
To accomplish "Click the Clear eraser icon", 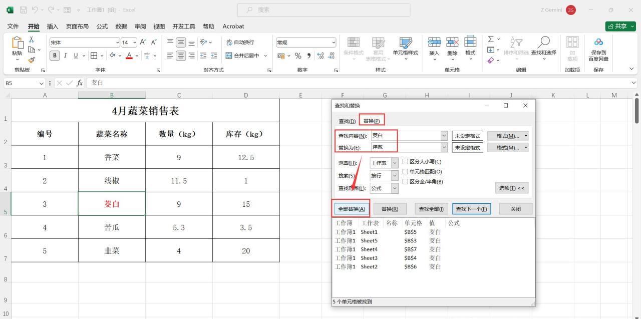I will pos(491,60).
